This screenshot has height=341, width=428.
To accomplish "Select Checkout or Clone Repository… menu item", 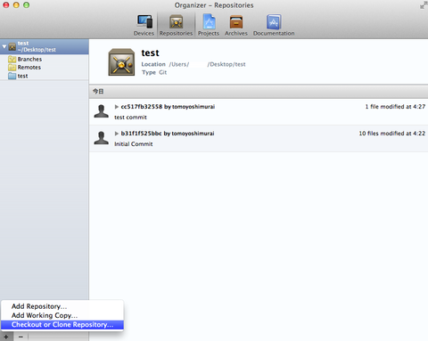I will [62, 325].
